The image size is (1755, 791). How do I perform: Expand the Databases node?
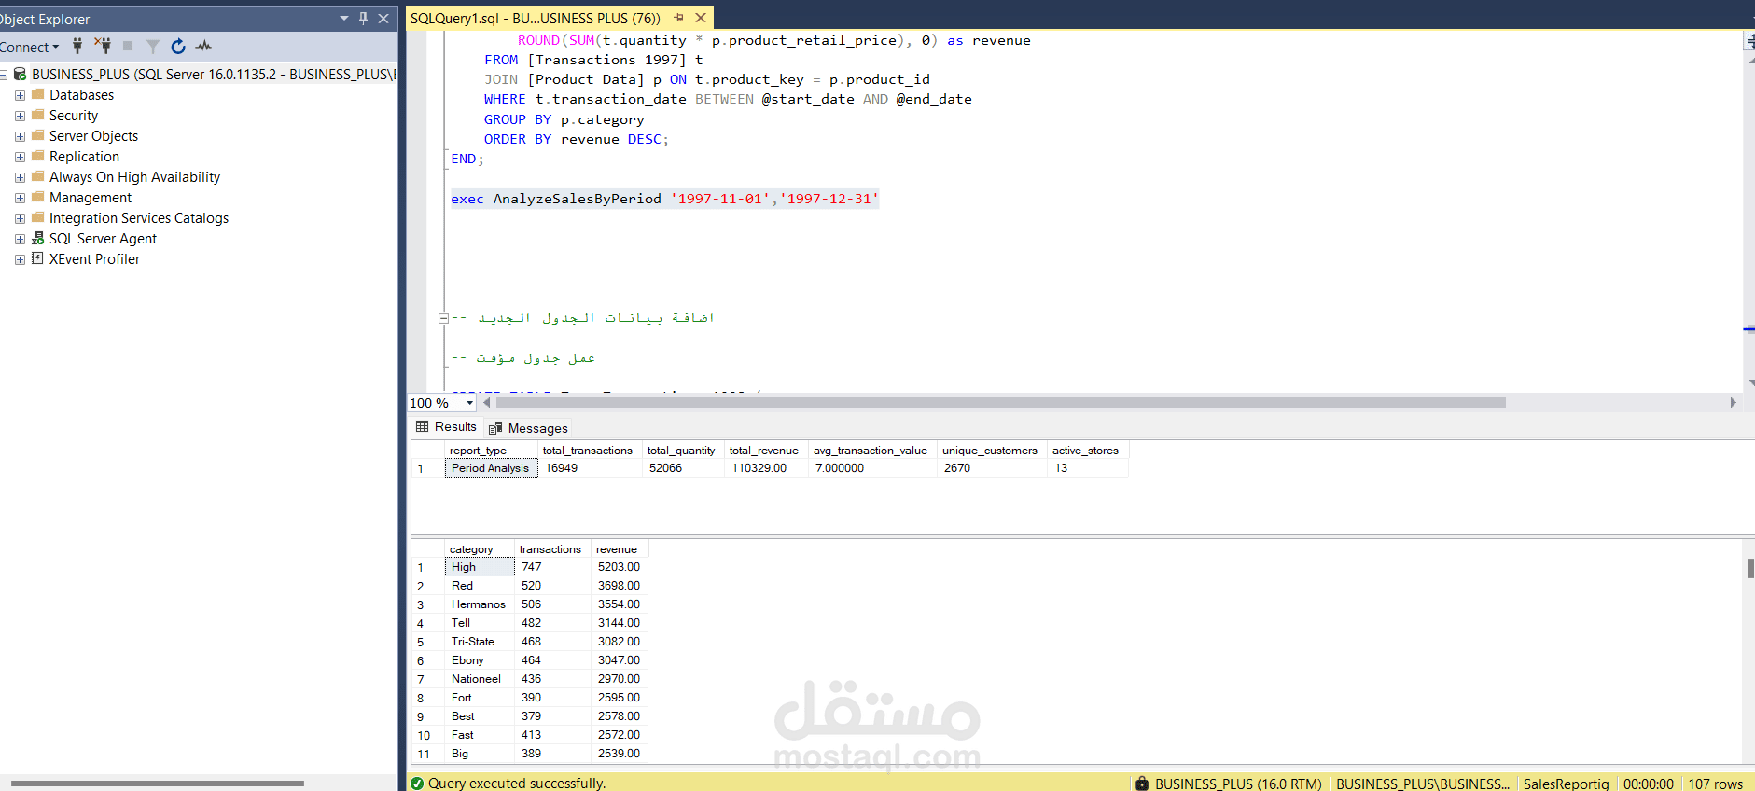point(20,95)
